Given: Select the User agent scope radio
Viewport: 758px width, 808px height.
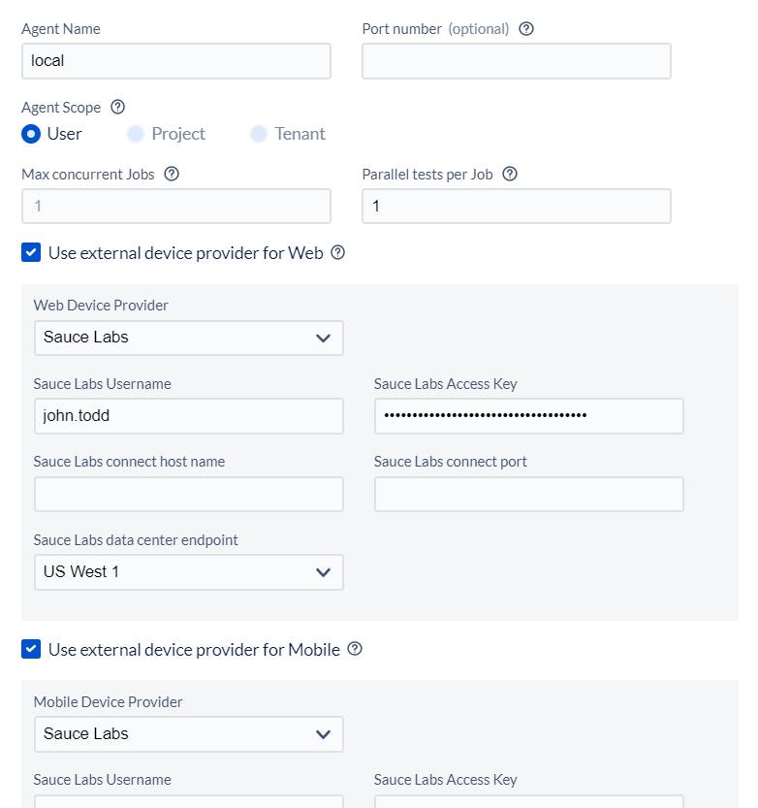Looking at the screenshot, I should [x=31, y=134].
